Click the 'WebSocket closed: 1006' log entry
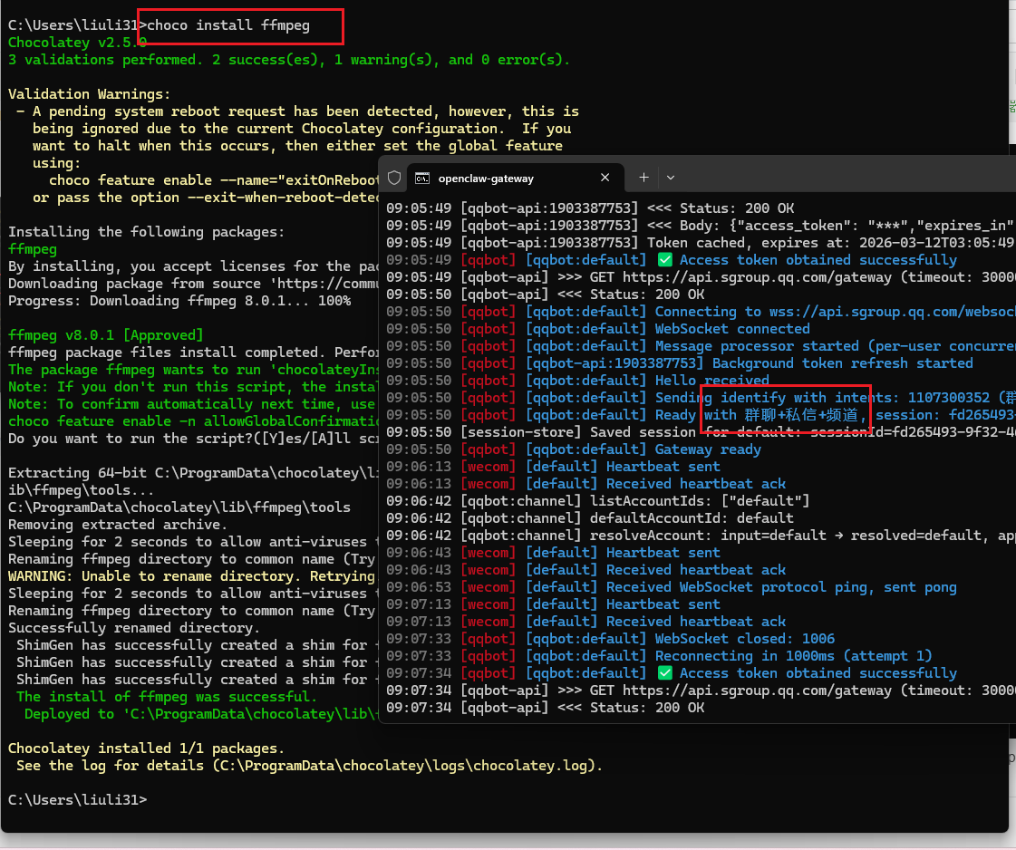The height and width of the screenshot is (850, 1016). pos(744,639)
